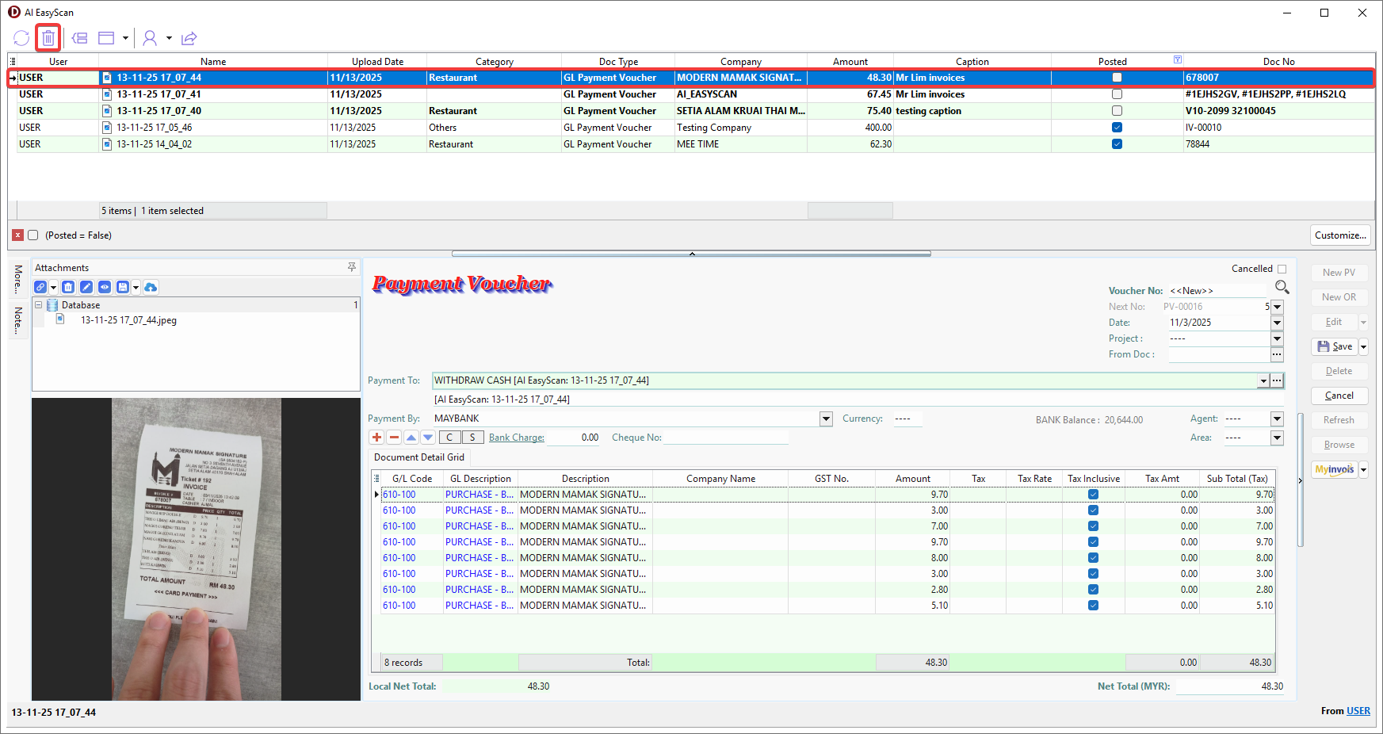1383x734 pixels.
Task: Collapse the Database tree node
Action: coord(38,305)
